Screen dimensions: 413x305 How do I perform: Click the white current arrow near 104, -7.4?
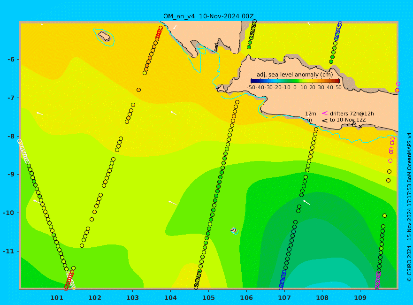pos(174,113)
